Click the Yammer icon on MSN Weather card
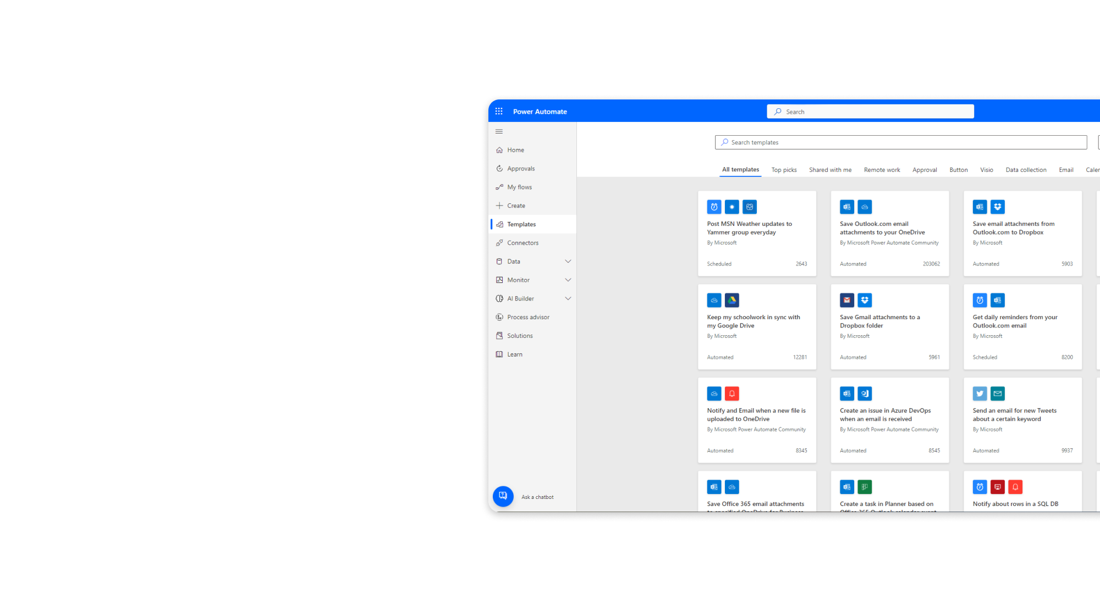The height and width of the screenshot is (611, 1100). 750,207
